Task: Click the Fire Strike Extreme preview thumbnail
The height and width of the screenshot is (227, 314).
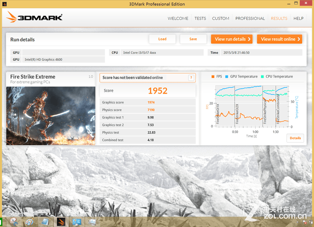Action: (x=51, y=116)
